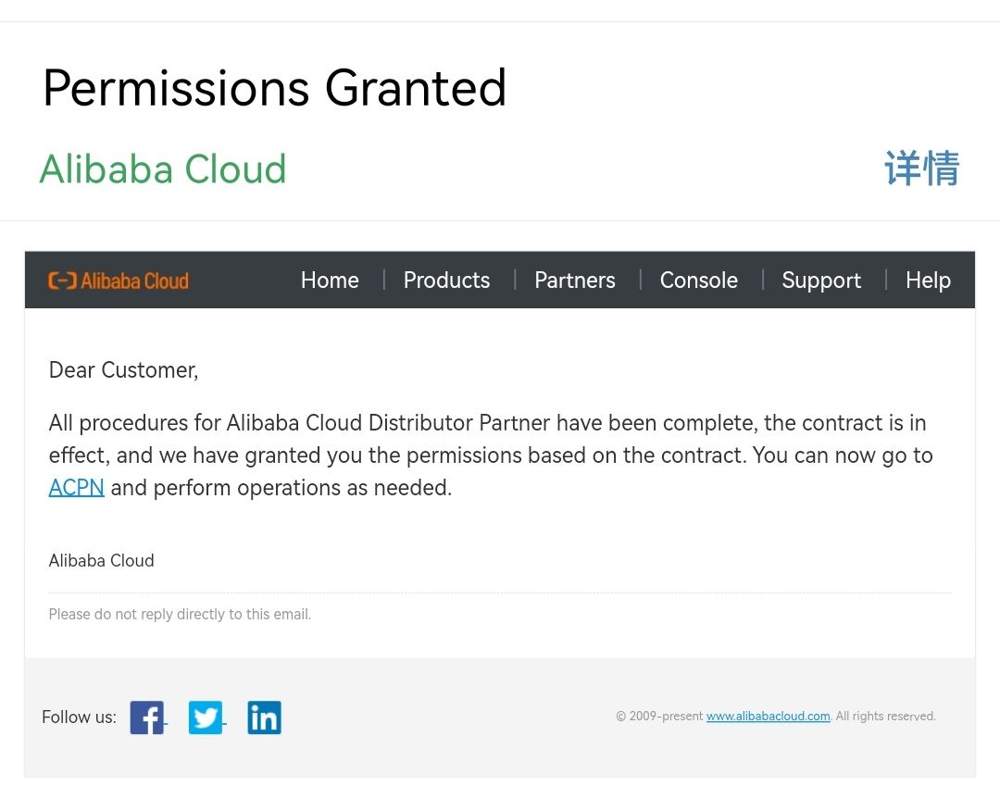Click the Alibaba Cloud signature text
1000x786 pixels.
click(x=101, y=561)
